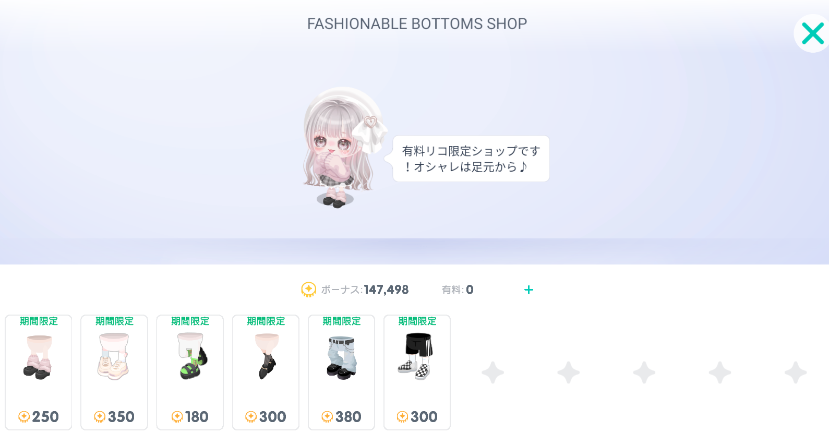
Task: Select cream sneakers item priced 350
Action: tap(114, 372)
